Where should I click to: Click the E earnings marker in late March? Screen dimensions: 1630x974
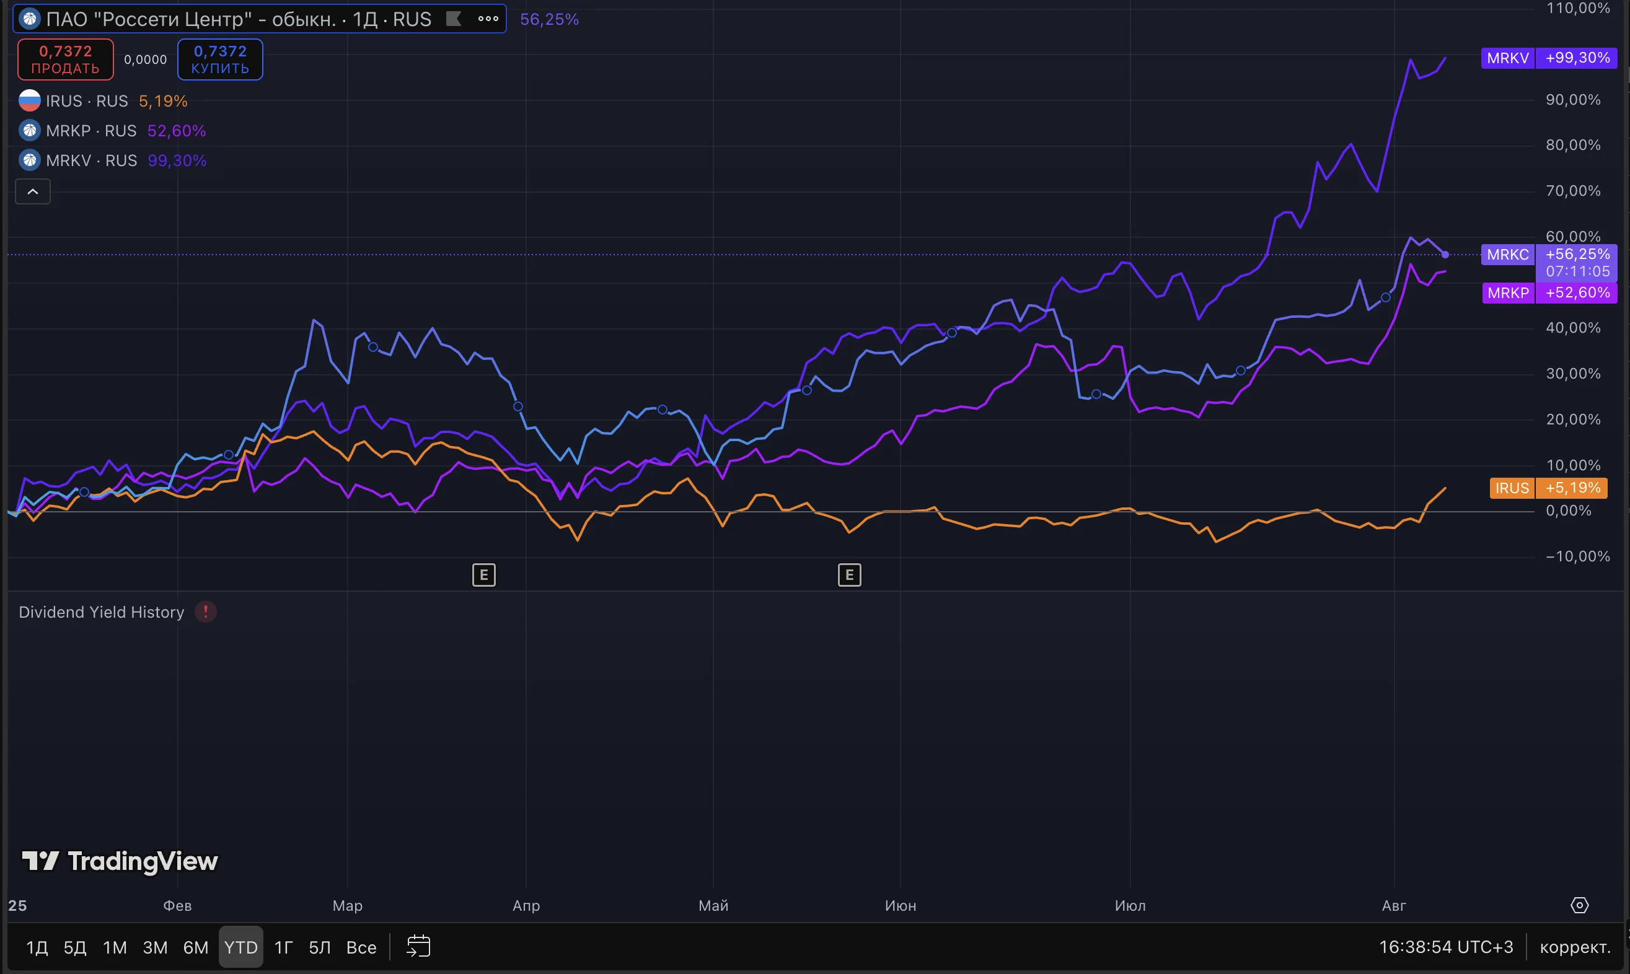coord(484,575)
